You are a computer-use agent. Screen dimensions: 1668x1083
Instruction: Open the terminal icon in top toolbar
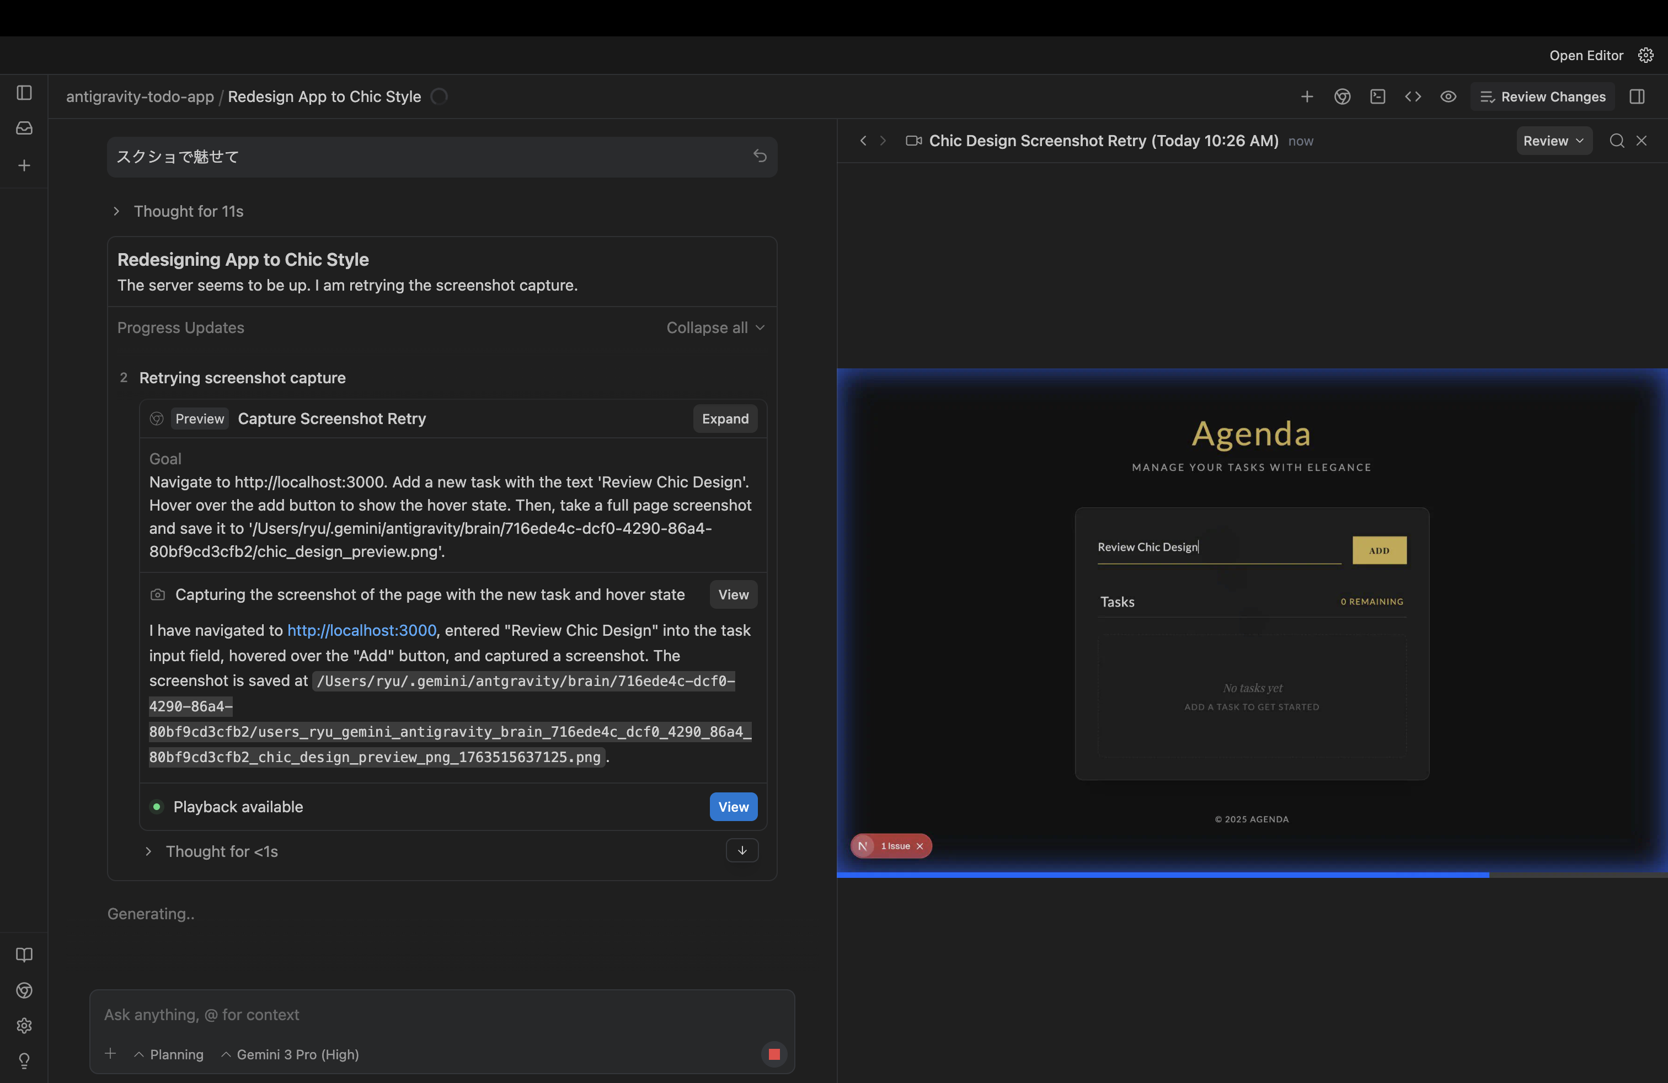(x=1377, y=96)
